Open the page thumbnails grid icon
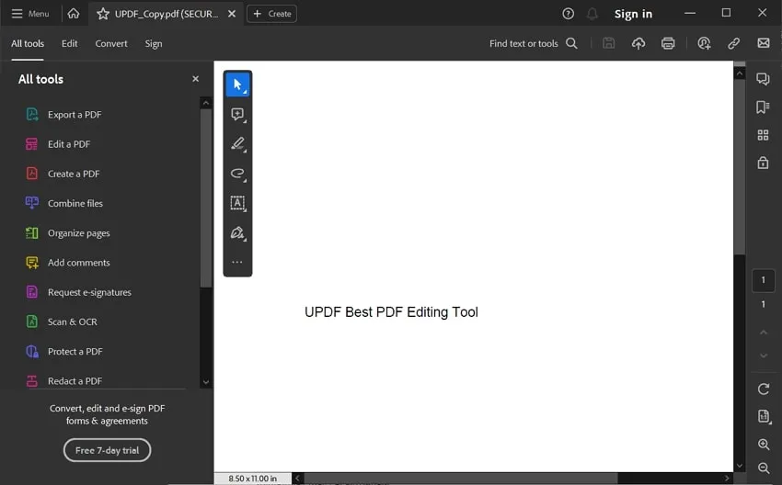This screenshot has height=485, width=782. (x=763, y=135)
